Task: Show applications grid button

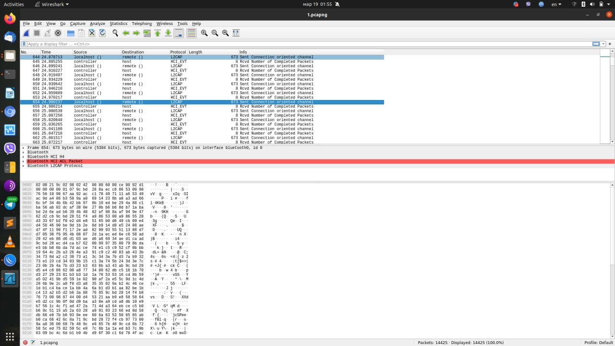Action: click(10, 336)
